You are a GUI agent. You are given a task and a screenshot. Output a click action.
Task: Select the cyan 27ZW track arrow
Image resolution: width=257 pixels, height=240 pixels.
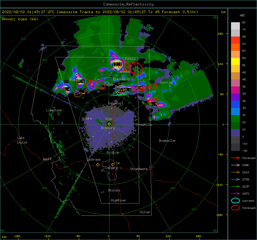[x=235, y=180]
